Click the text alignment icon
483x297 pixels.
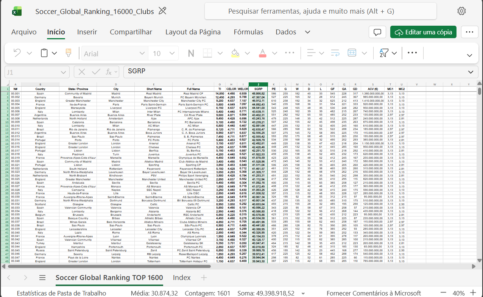pos(311,53)
